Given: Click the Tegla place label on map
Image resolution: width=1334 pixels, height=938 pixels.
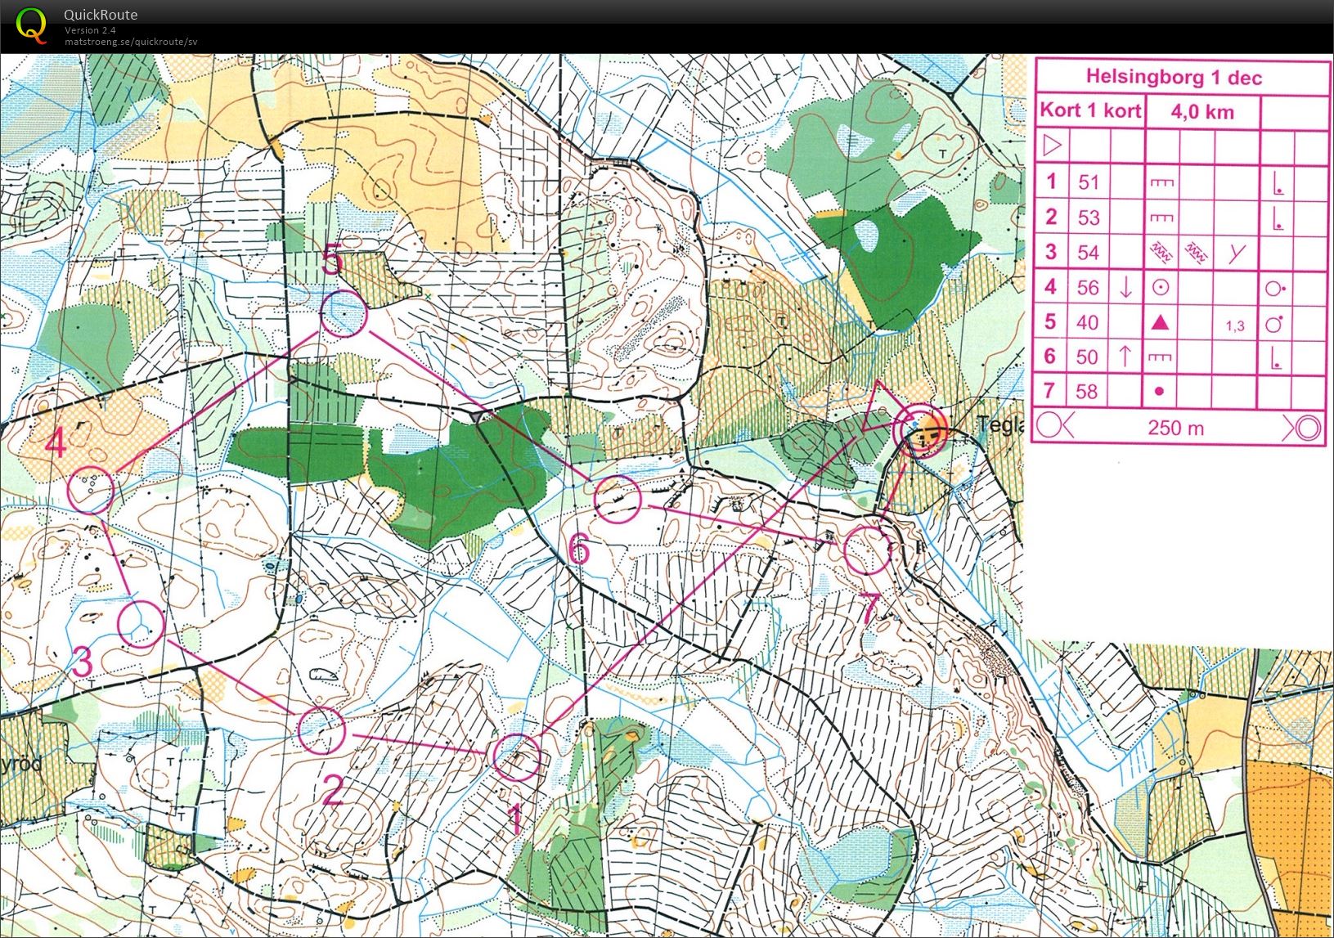Looking at the screenshot, I should (x=999, y=424).
